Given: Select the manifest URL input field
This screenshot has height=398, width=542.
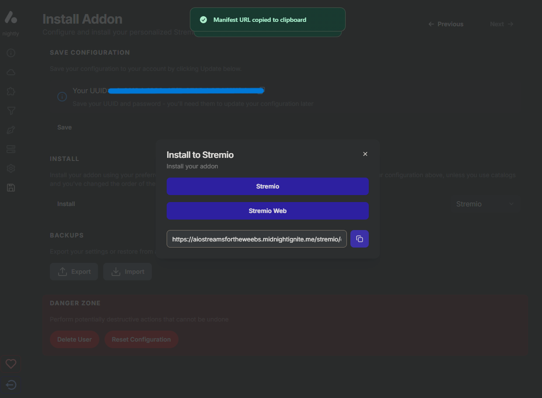Looking at the screenshot, I should [256, 239].
